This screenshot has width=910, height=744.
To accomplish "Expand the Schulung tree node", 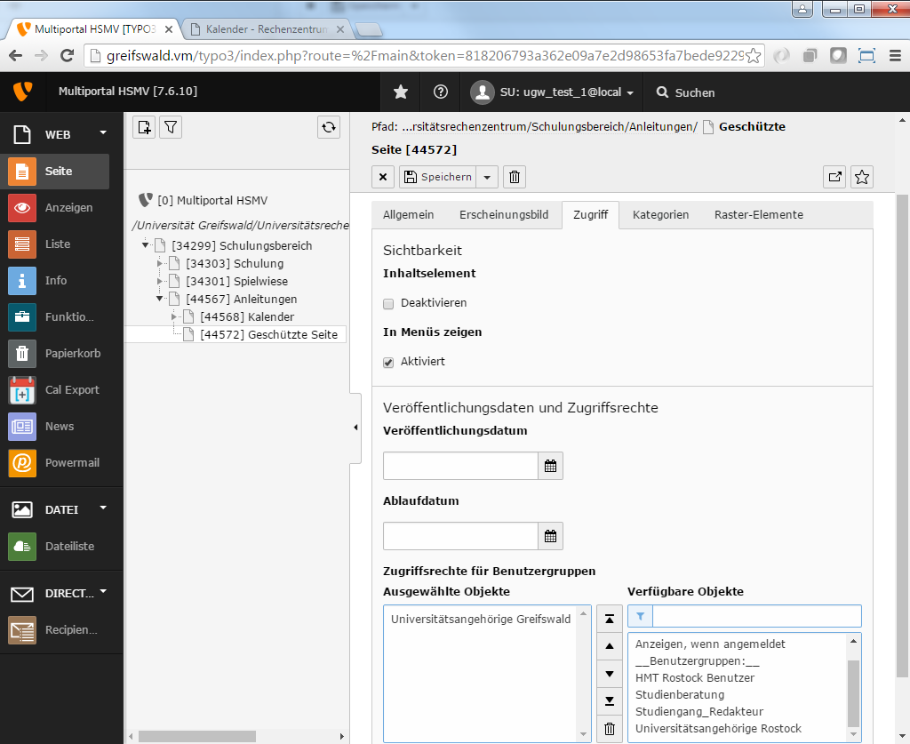I will (160, 263).
